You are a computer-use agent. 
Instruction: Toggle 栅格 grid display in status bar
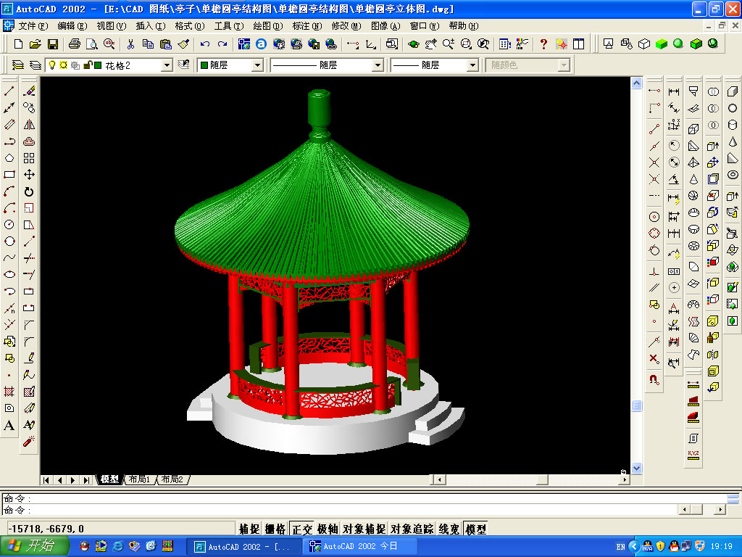[x=275, y=529]
